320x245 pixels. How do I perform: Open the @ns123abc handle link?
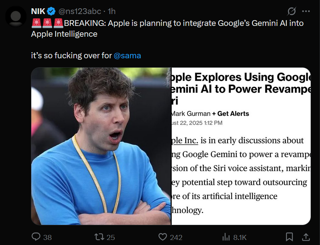coord(77,12)
